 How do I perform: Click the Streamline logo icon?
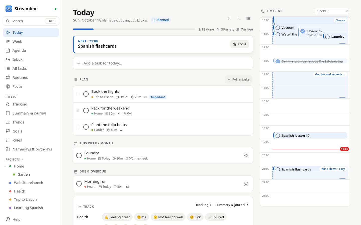[x=9, y=9]
